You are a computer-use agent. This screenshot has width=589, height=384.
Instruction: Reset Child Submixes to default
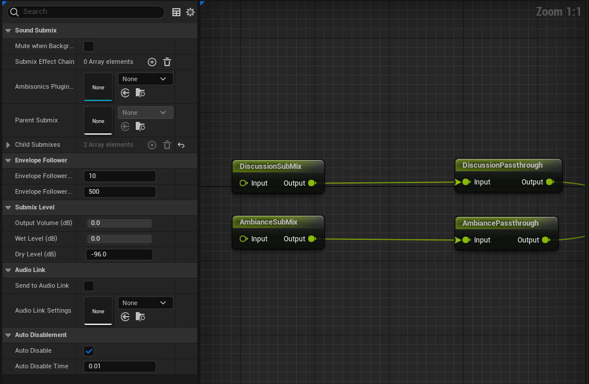[181, 145]
